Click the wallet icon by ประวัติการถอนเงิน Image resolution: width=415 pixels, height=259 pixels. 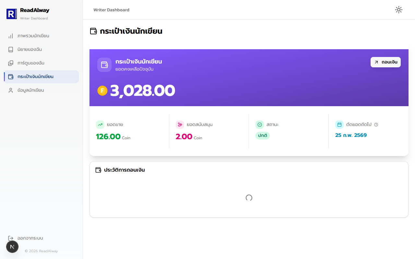pyautogui.click(x=98, y=170)
